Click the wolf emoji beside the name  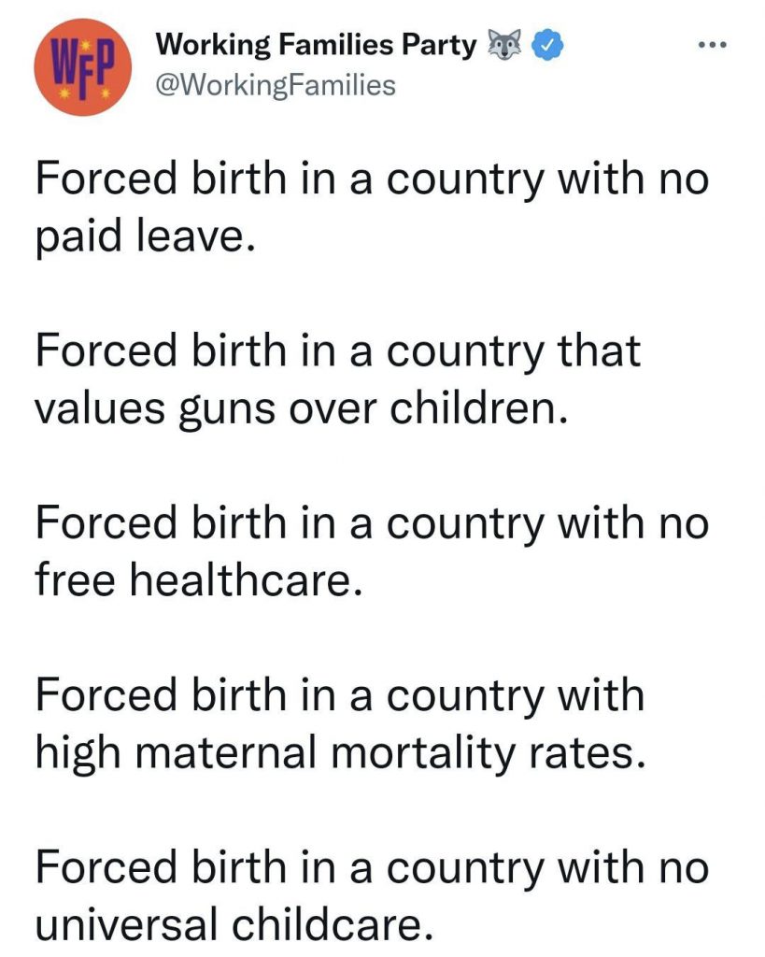505,45
